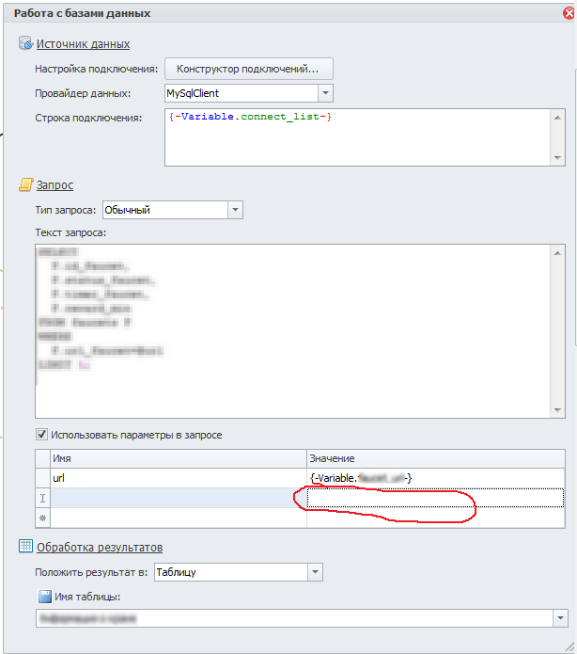This screenshot has height=654, width=577.
Task: Expand the Имя таблицы dropdown list
Action: coord(561,618)
